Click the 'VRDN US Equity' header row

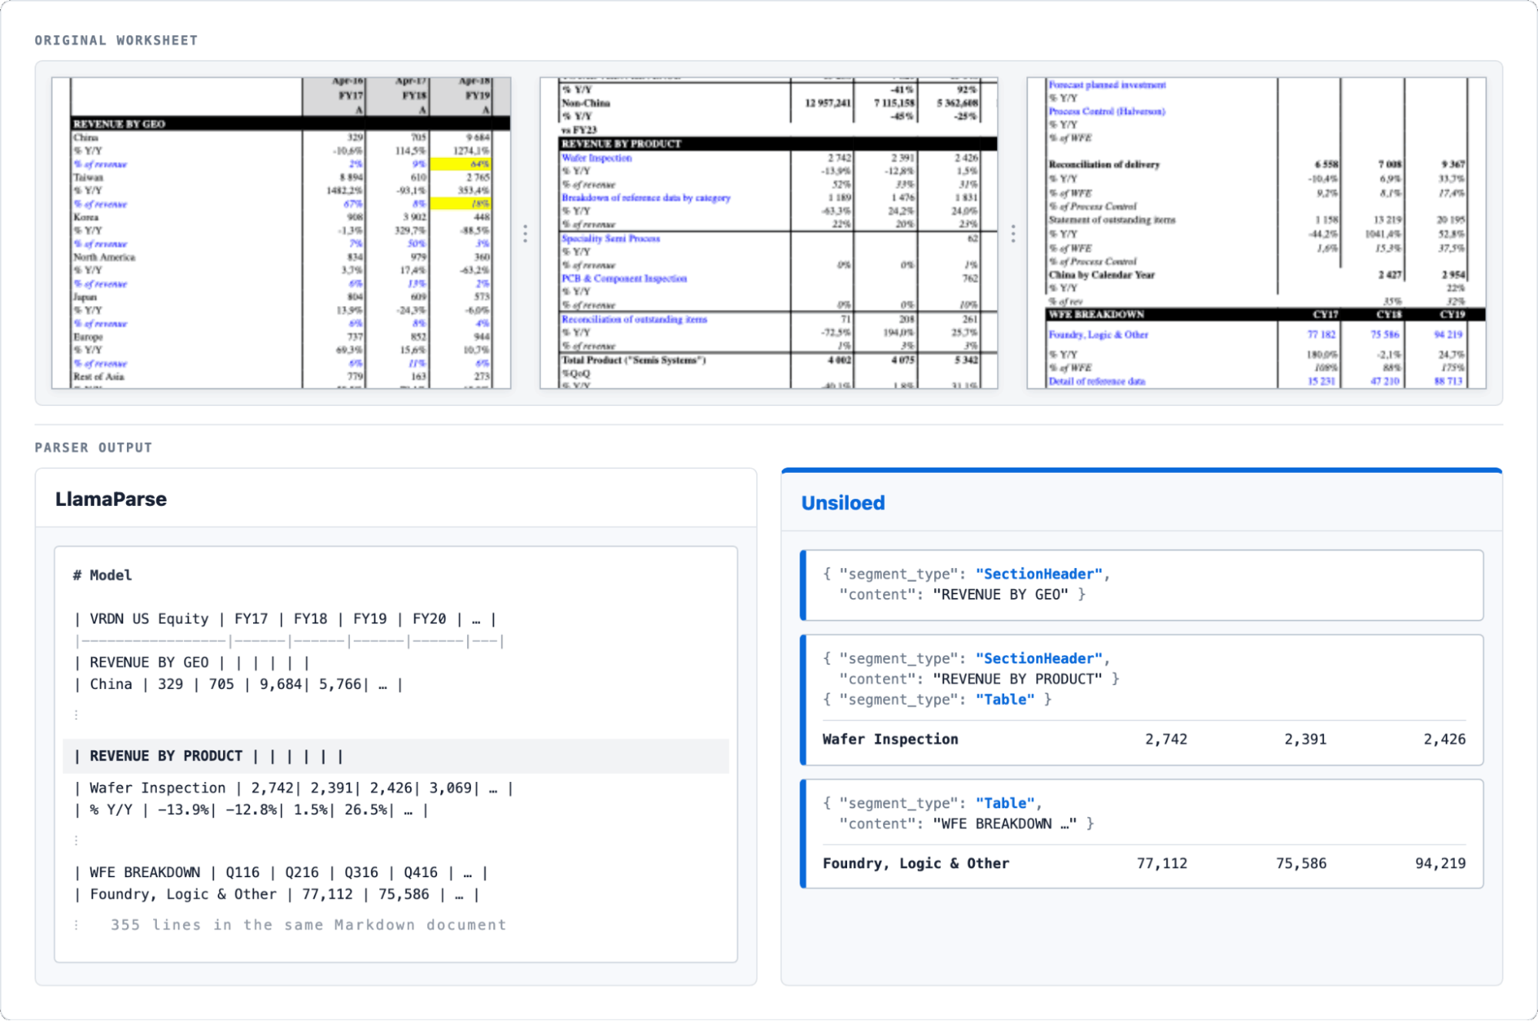pos(285,619)
